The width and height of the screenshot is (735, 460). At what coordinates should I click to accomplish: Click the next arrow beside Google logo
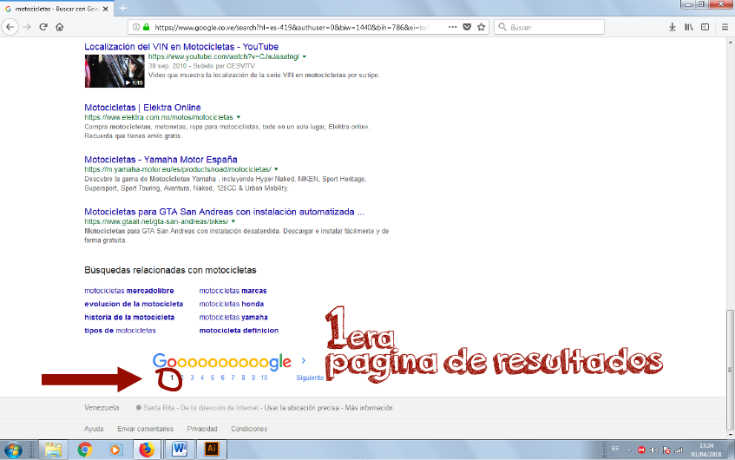tap(303, 360)
